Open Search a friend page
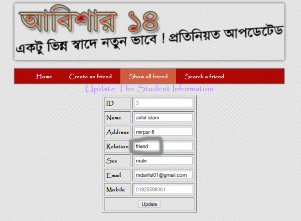The width and height of the screenshot is (301, 221). click(204, 76)
